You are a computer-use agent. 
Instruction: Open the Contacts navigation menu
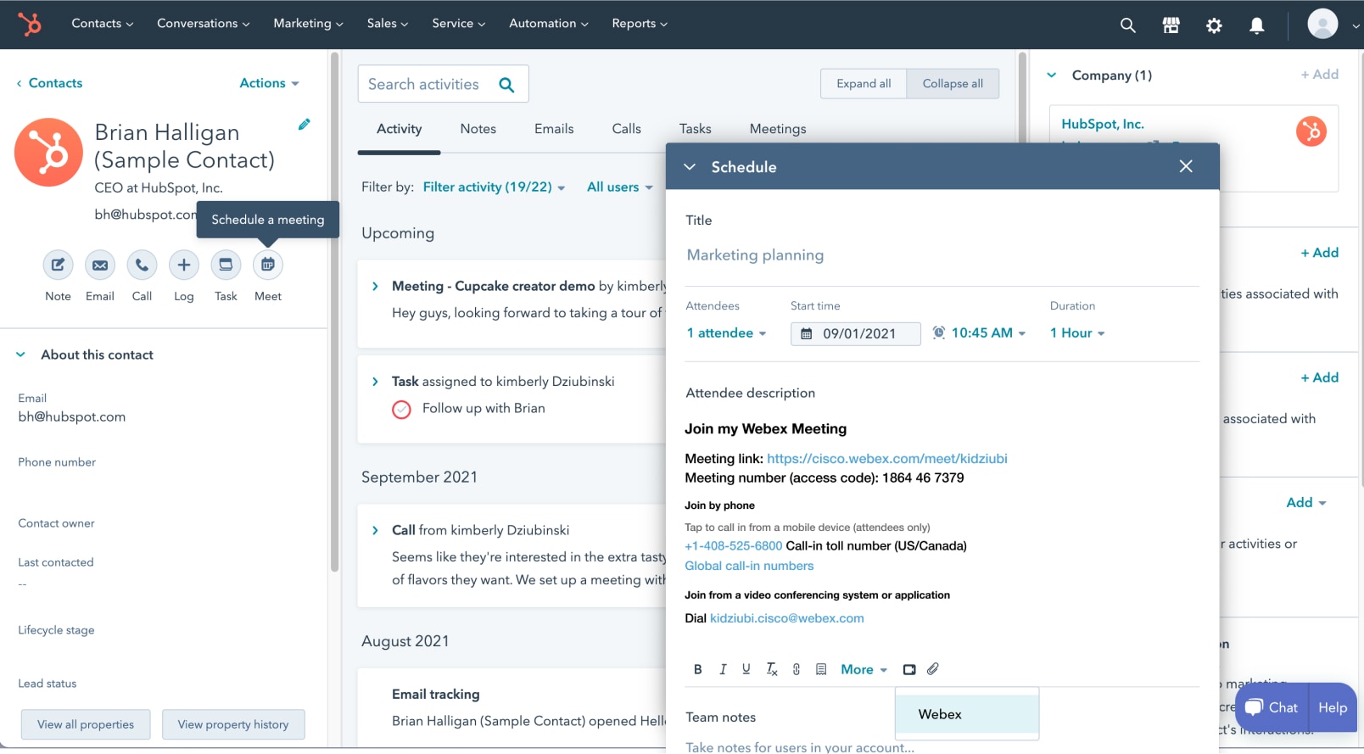tap(103, 24)
